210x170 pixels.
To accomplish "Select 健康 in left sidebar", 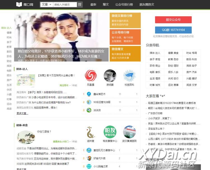I will (x=9, y=32).
